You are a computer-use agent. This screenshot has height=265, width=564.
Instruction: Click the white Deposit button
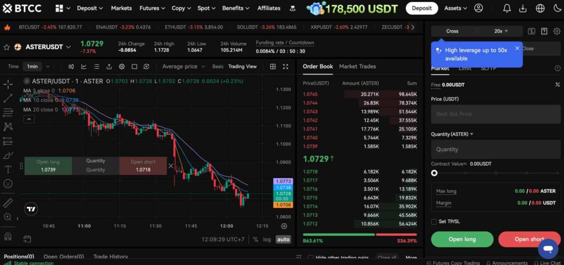click(421, 8)
